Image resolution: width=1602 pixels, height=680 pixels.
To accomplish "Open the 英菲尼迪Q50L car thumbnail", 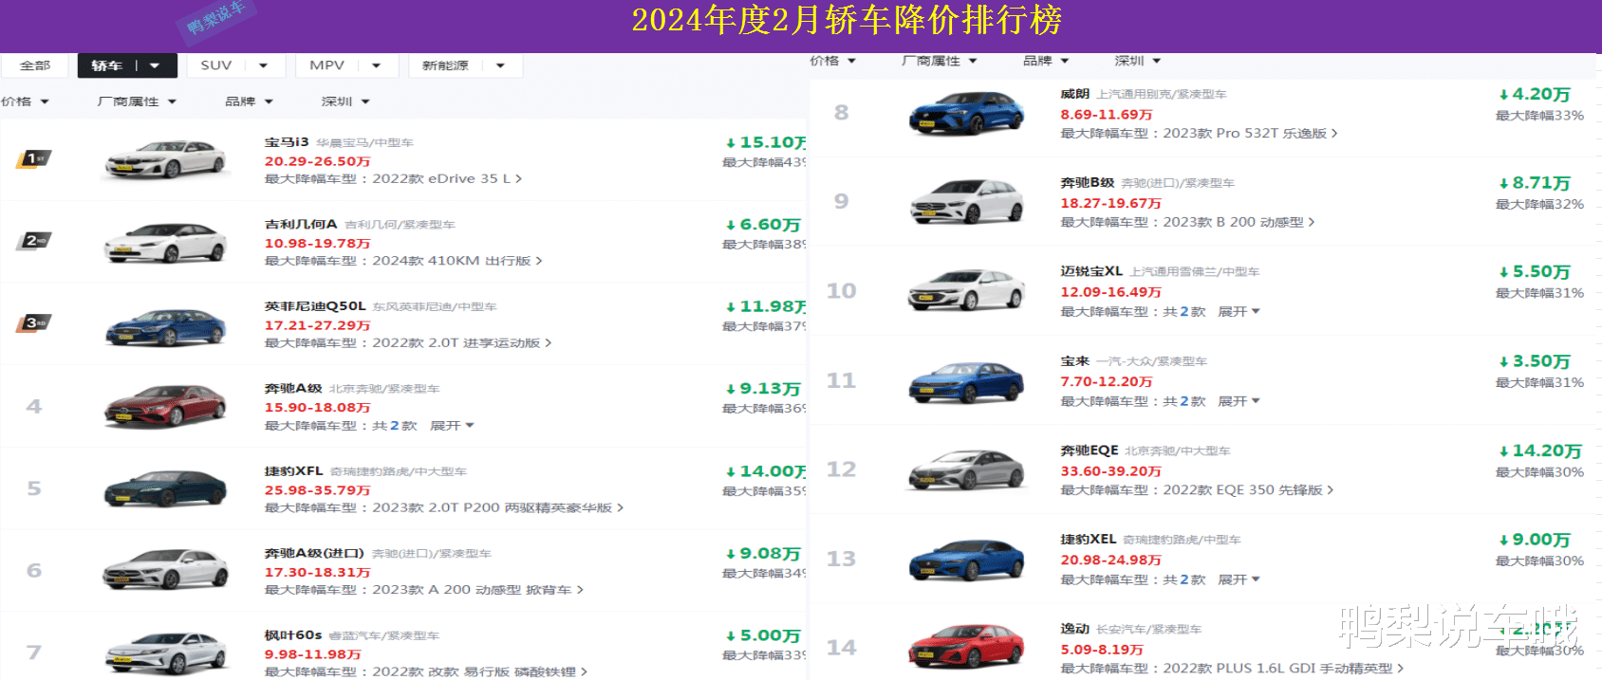I will point(166,325).
